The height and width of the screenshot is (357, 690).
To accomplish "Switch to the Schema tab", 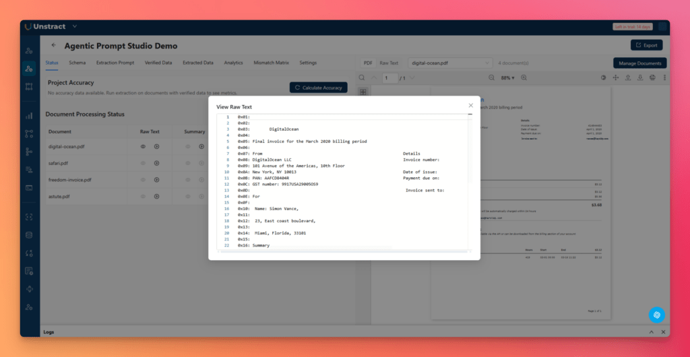I will [x=77, y=63].
